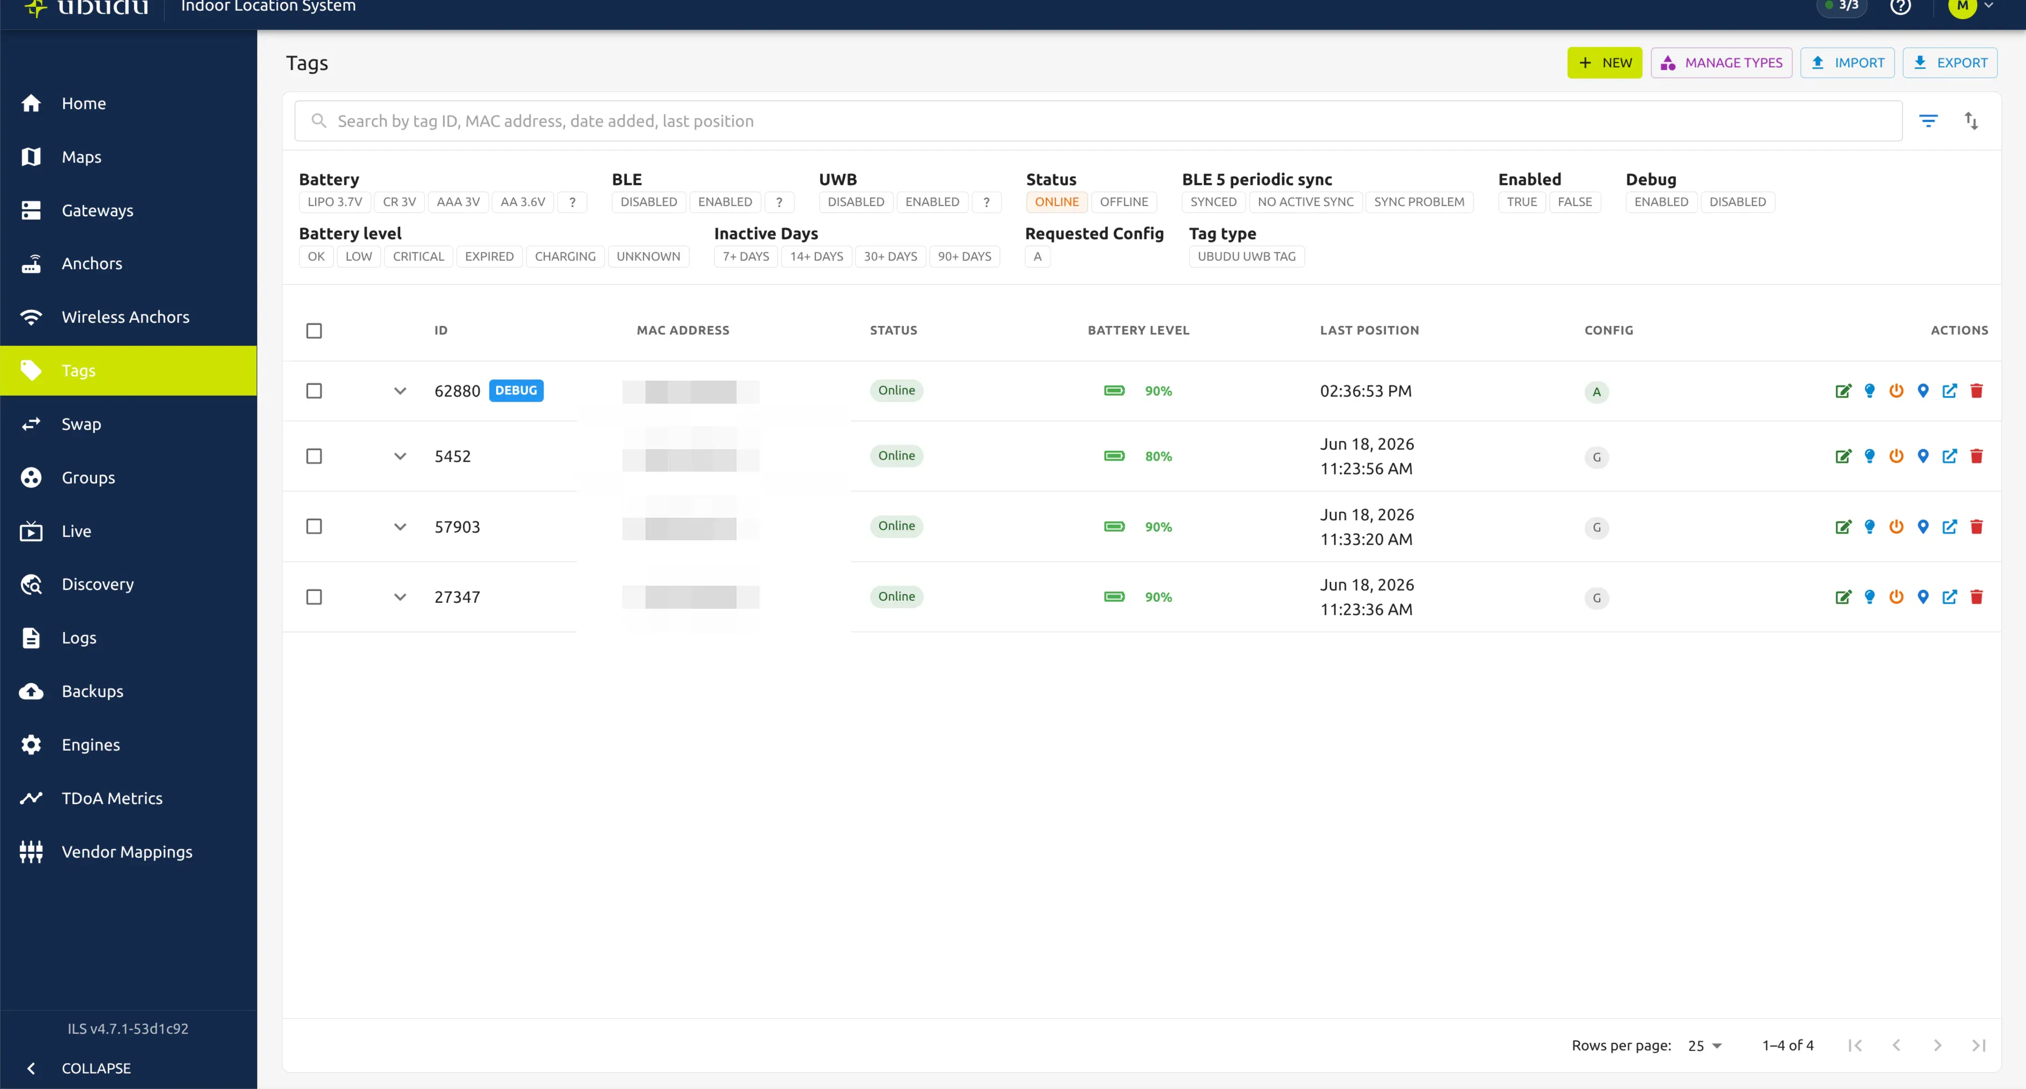
Task: Expand the row details for tag 27347
Action: pyautogui.click(x=400, y=597)
